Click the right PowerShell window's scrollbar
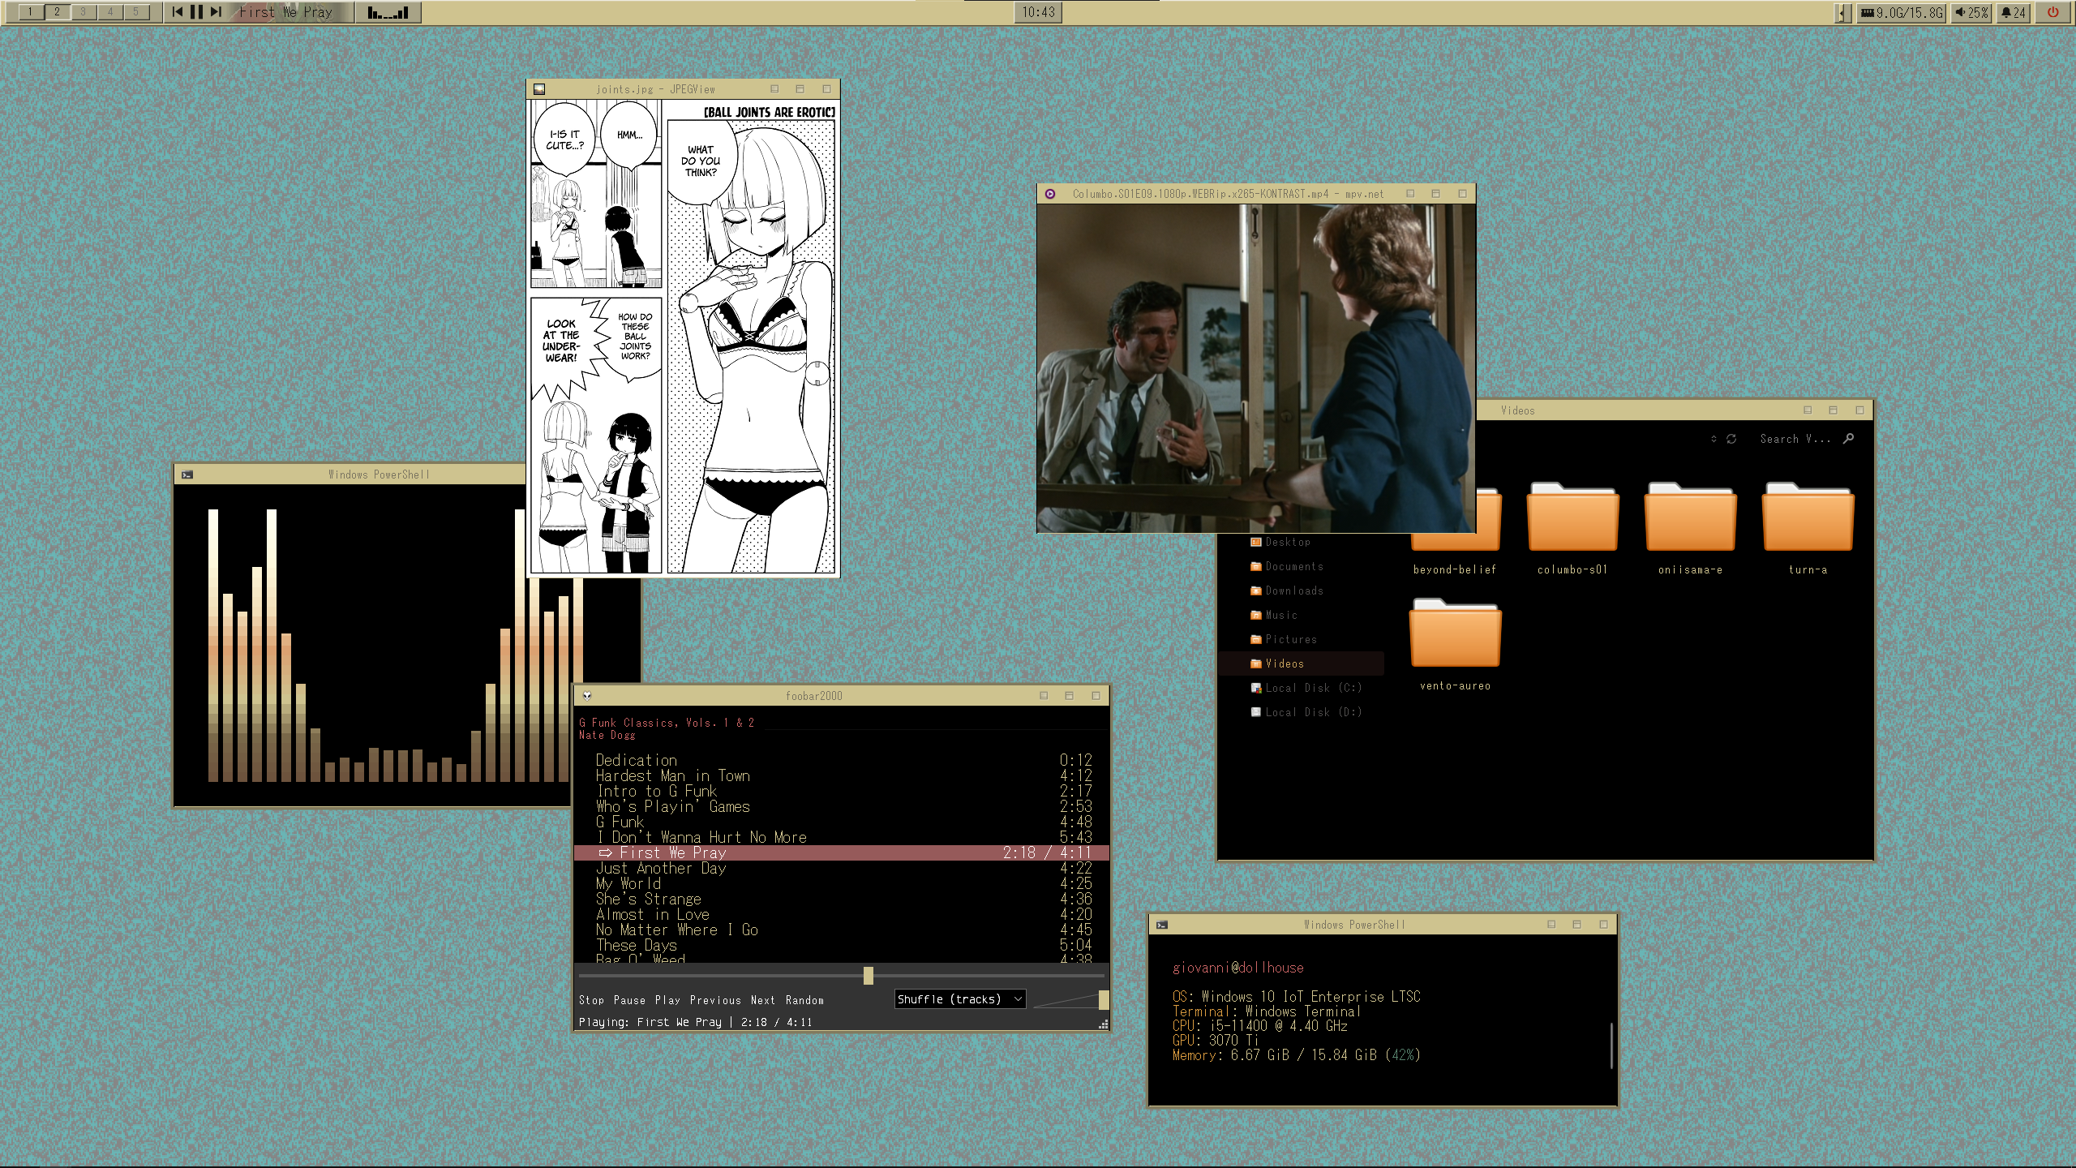The image size is (2076, 1168). click(x=1611, y=1046)
